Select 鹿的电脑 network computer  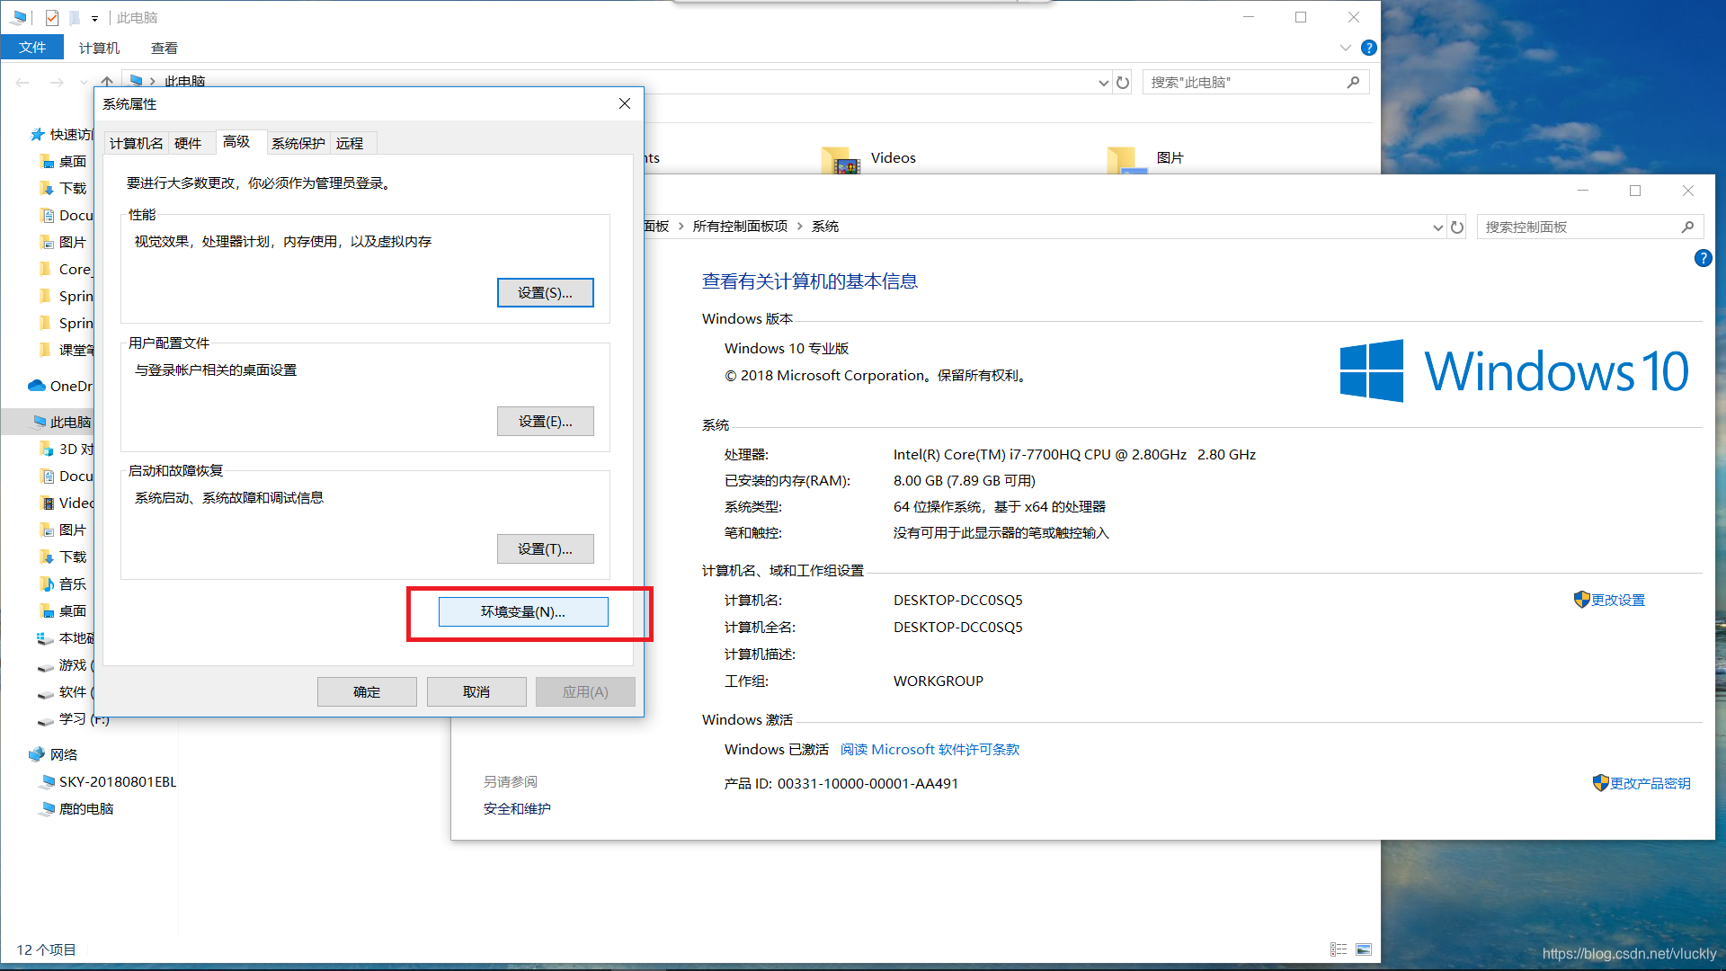(86, 809)
